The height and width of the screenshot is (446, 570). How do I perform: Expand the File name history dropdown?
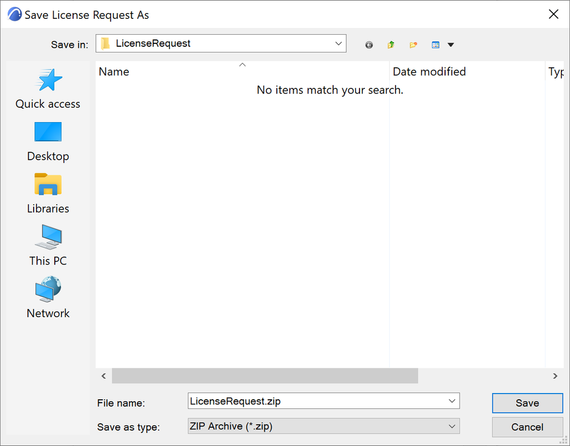[x=452, y=401]
